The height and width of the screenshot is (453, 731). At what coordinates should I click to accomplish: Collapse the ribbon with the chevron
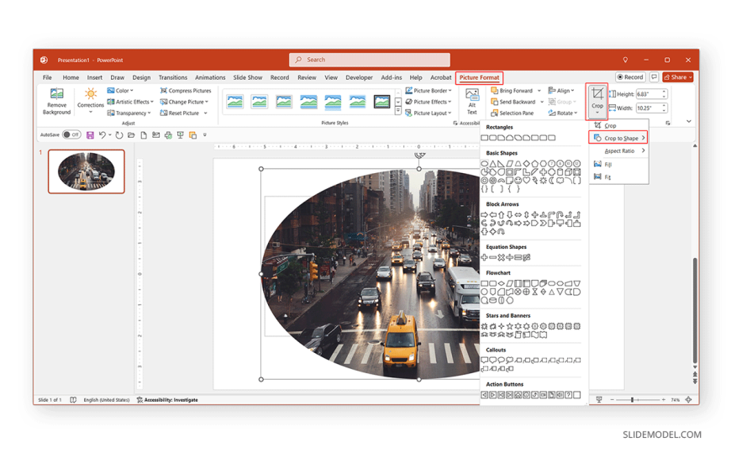tap(689, 121)
